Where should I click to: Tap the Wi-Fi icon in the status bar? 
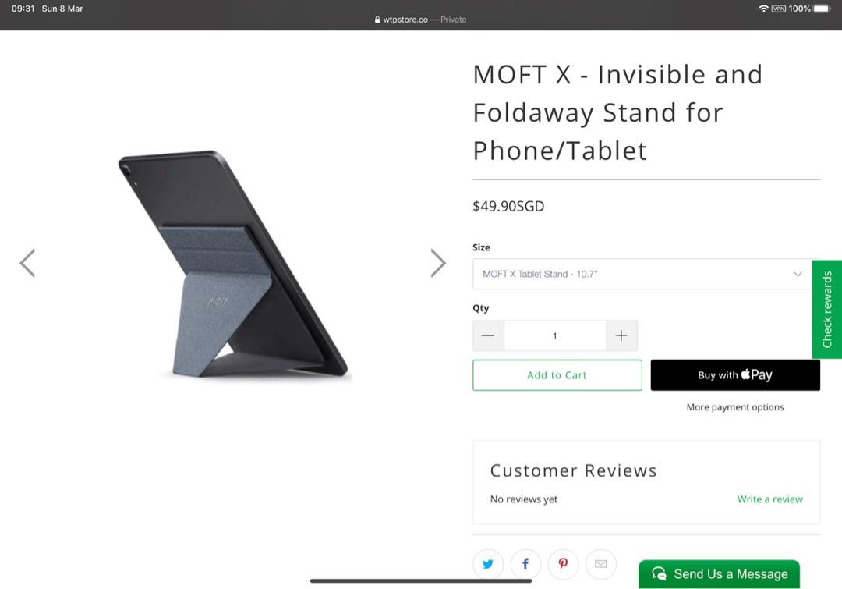click(x=762, y=8)
